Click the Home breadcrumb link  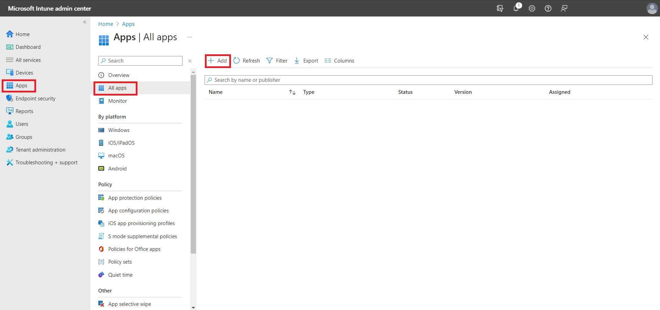click(x=106, y=24)
